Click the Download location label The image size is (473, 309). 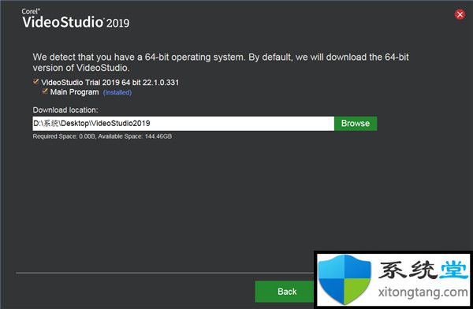click(65, 110)
